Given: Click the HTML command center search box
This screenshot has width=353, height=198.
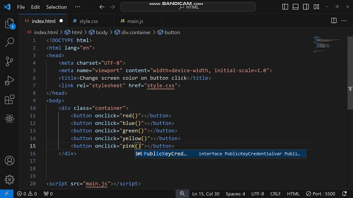Looking at the screenshot, I should pyautogui.click(x=188, y=7).
